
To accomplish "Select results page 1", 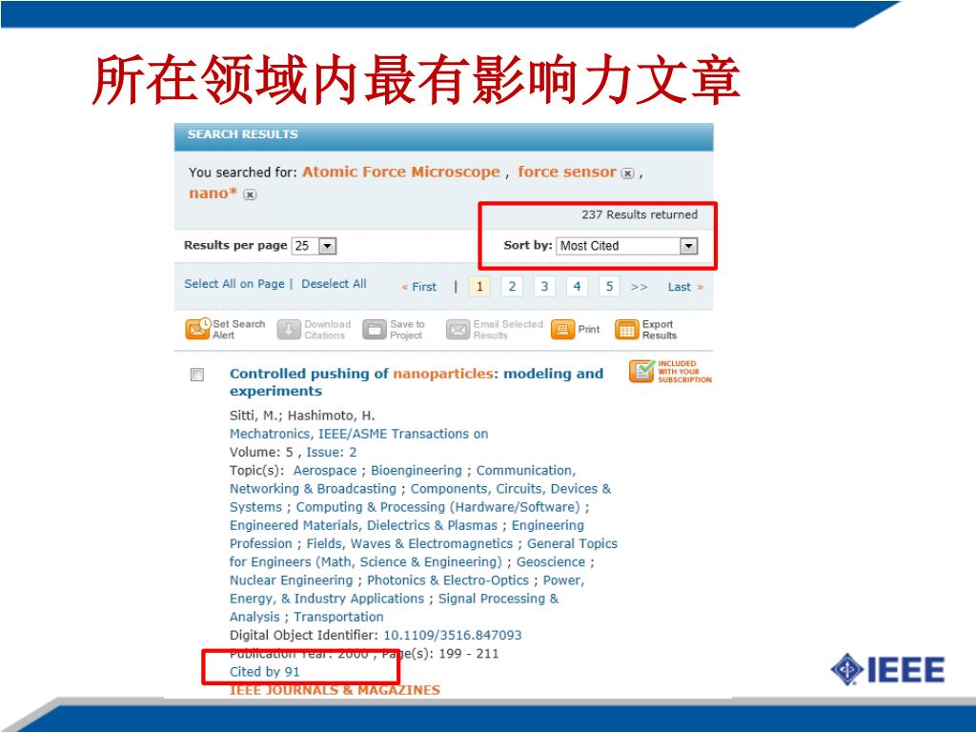I will (479, 286).
